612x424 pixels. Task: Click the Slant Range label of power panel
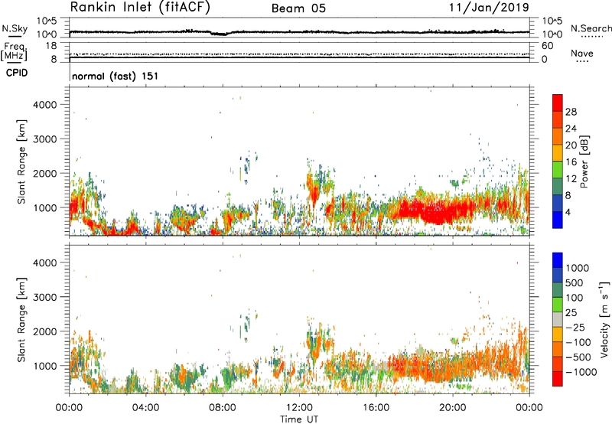pyautogui.click(x=21, y=161)
